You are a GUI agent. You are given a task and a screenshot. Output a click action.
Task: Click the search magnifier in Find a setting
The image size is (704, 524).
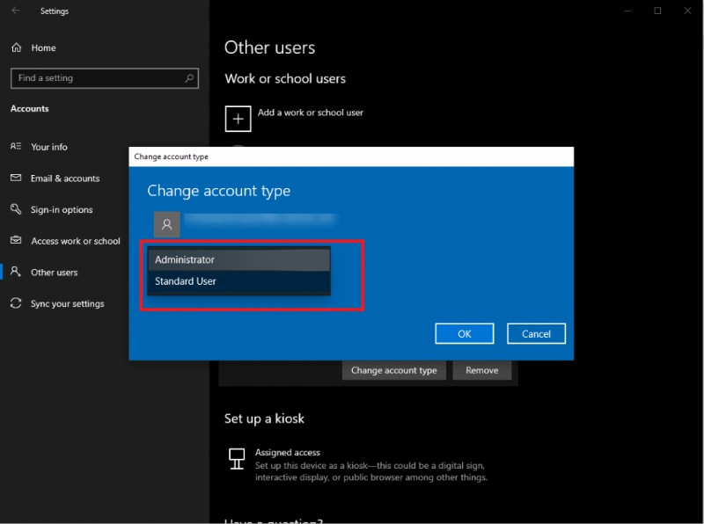click(x=188, y=78)
